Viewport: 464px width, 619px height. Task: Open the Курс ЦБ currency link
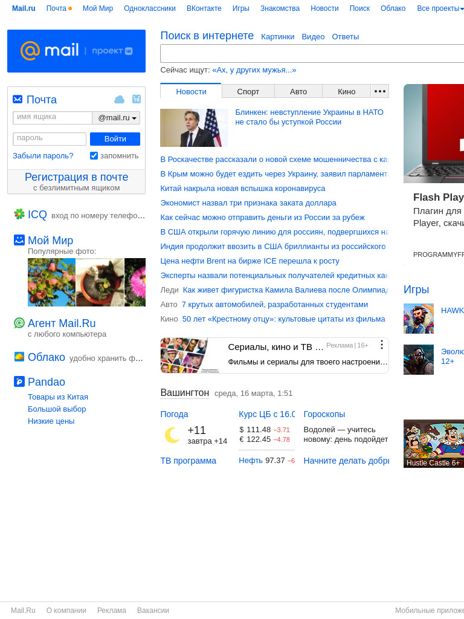(x=266, y=414)
